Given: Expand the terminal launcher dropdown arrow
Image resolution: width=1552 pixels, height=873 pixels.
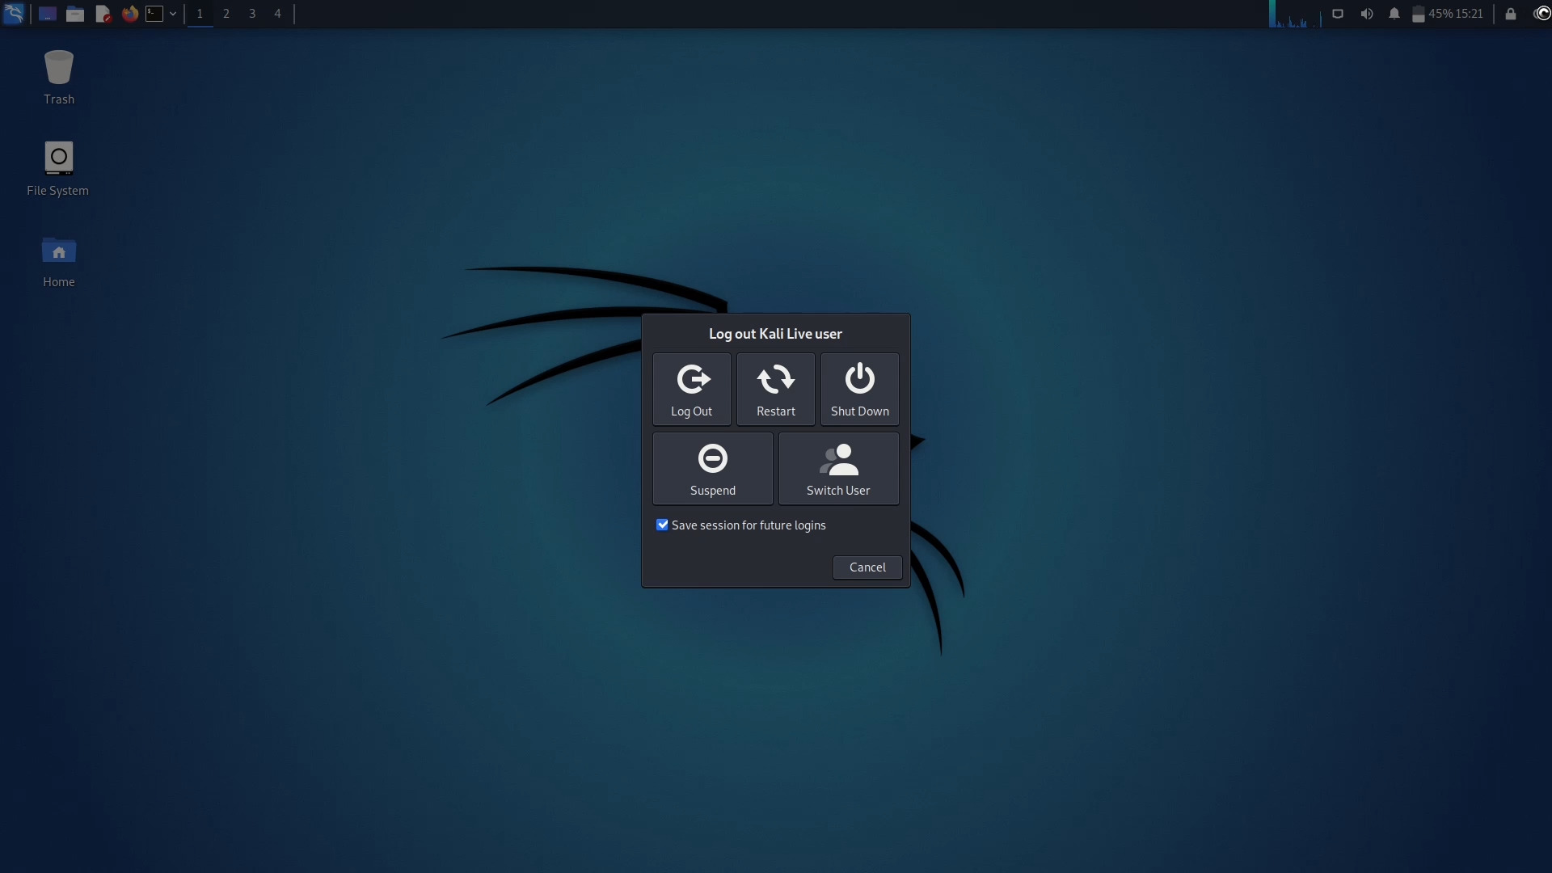Looking at the screenshot, I should pyautogui.click(x=173, y=14).
